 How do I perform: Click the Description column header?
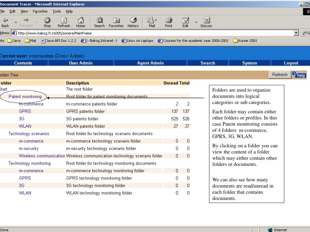click(77, 83)
